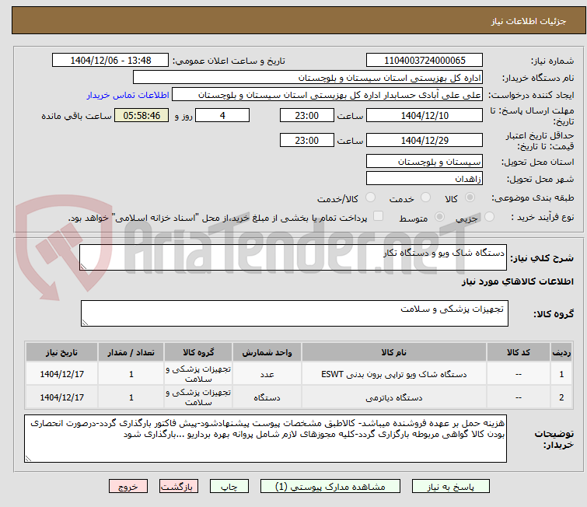Click the توضیحات خریدار label

[554, 439]
